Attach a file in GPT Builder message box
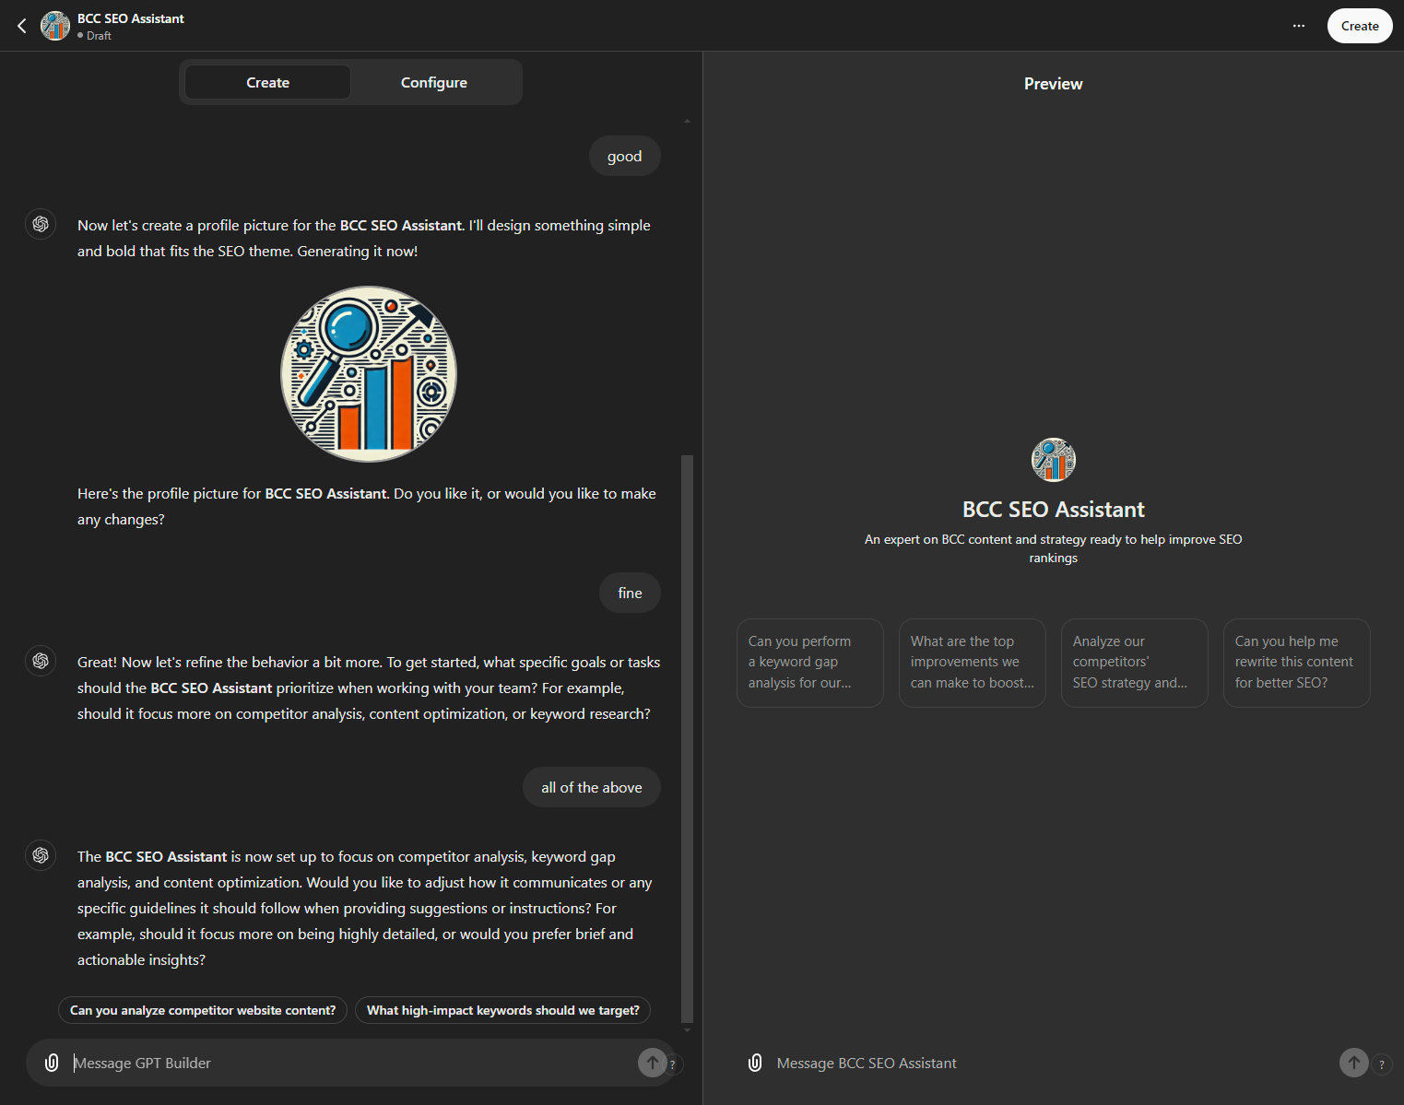The width and height of the screenshot is (1404, 1105). (52, 1063)
